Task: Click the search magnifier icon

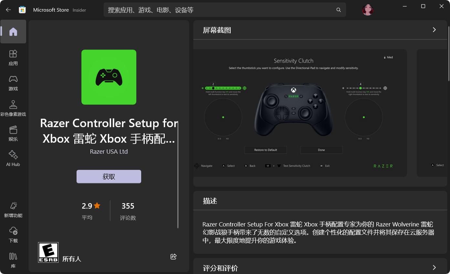Action: 339,10
